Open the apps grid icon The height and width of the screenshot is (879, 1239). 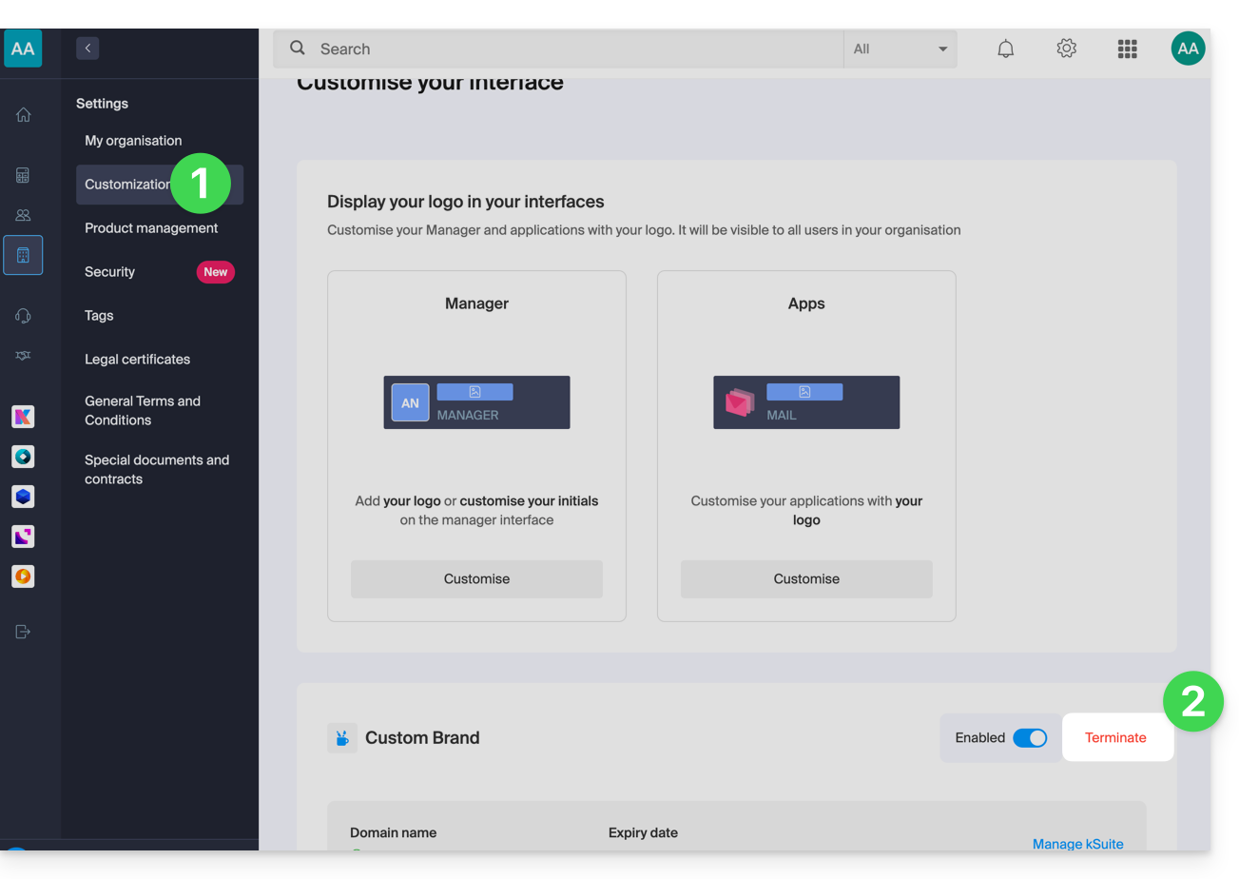click(x=1127, y=49)
